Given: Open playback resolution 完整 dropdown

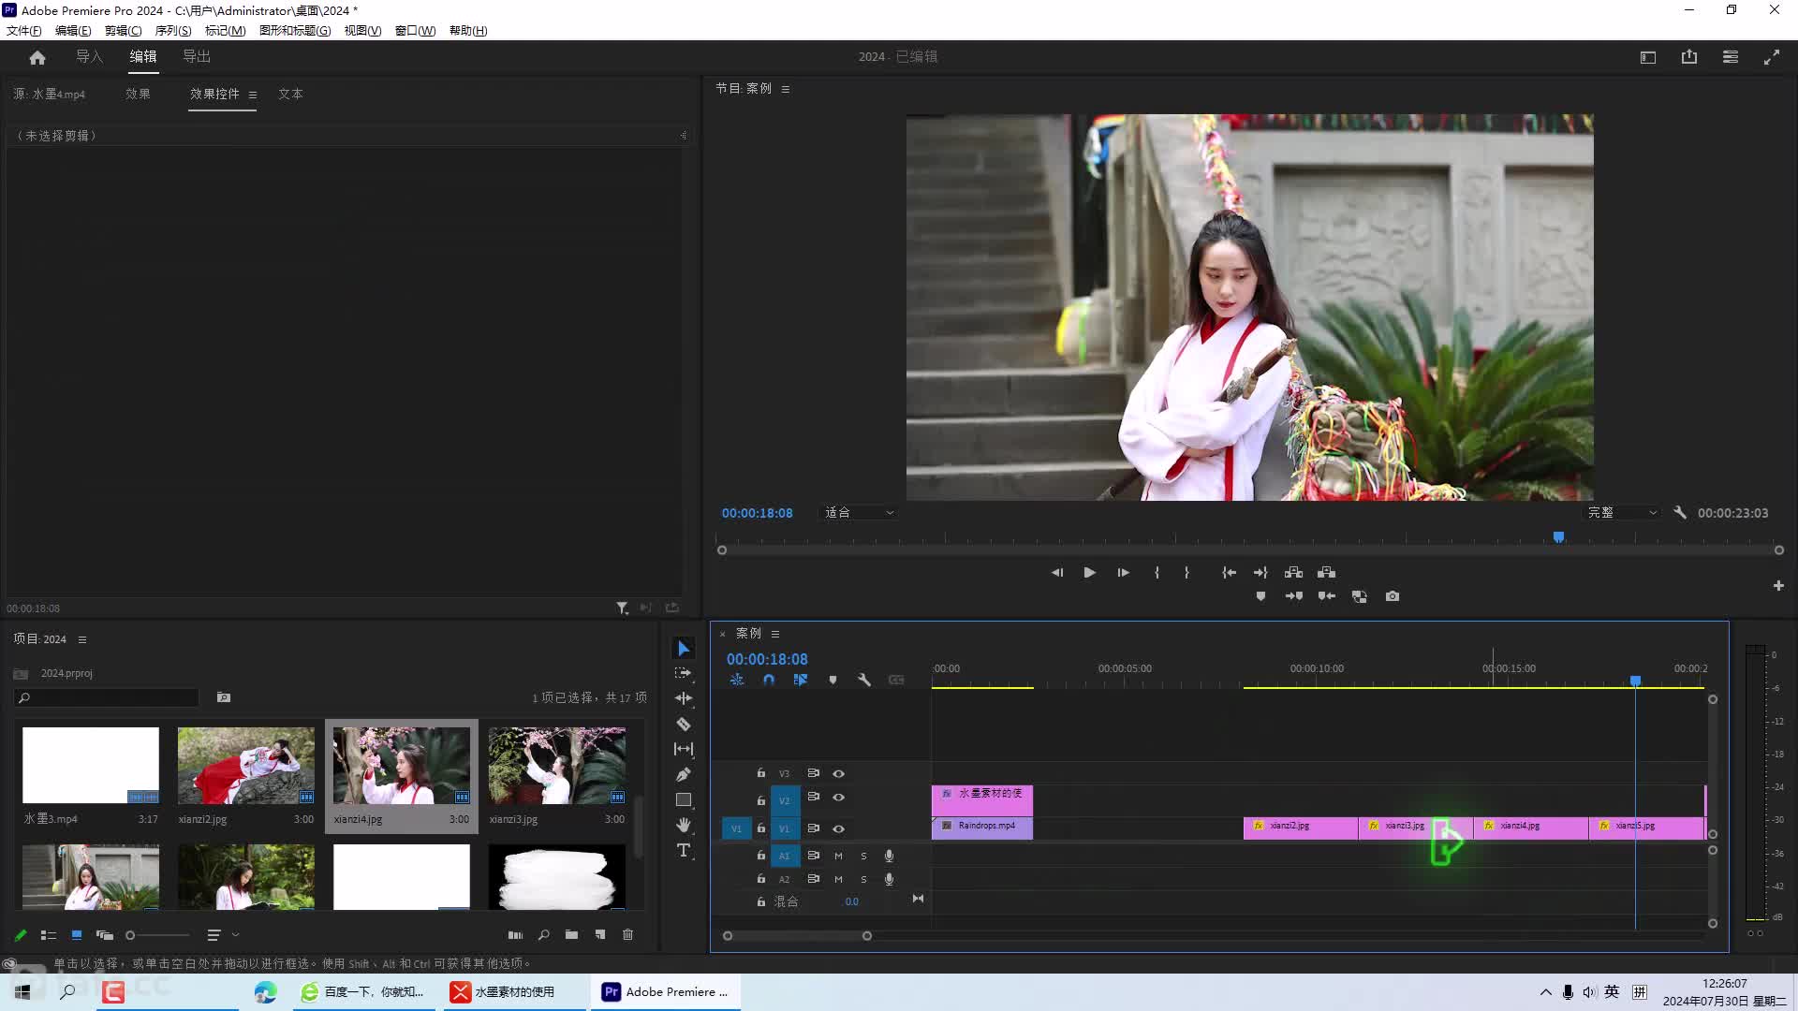Looking at the screenshot, I should 1623,513.
